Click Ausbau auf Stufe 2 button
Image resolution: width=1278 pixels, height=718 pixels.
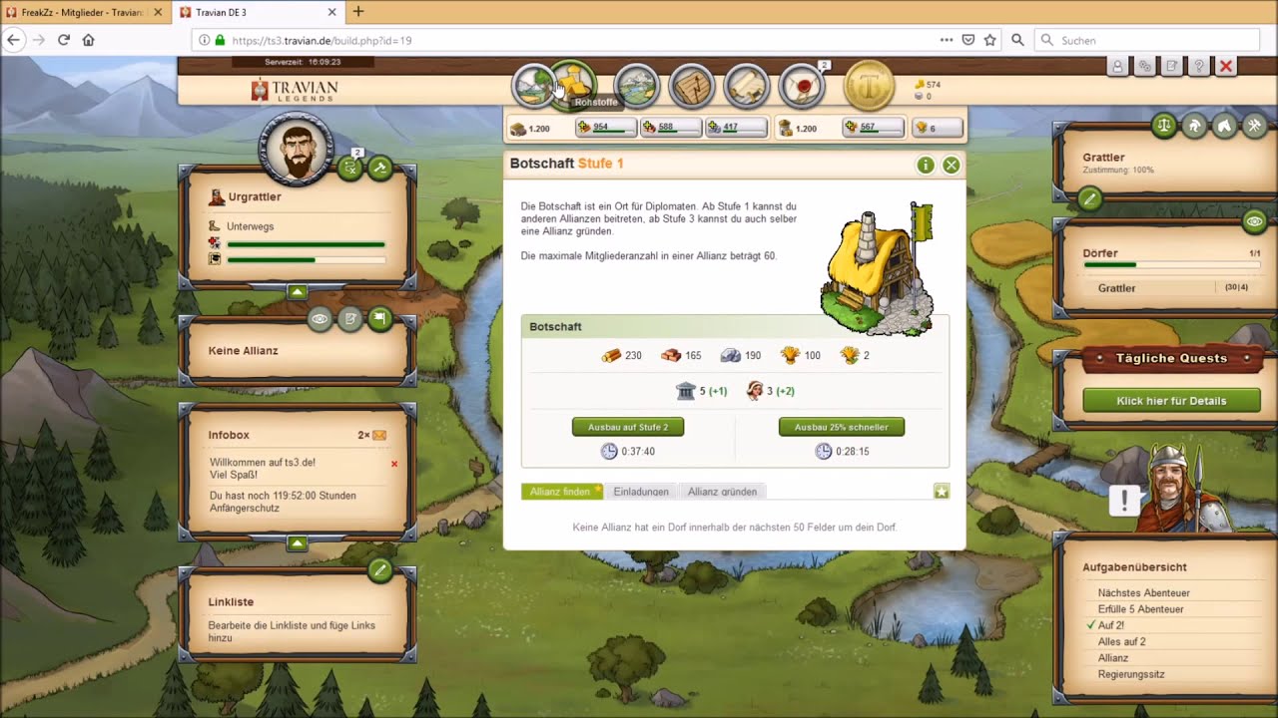click(628, 427)
